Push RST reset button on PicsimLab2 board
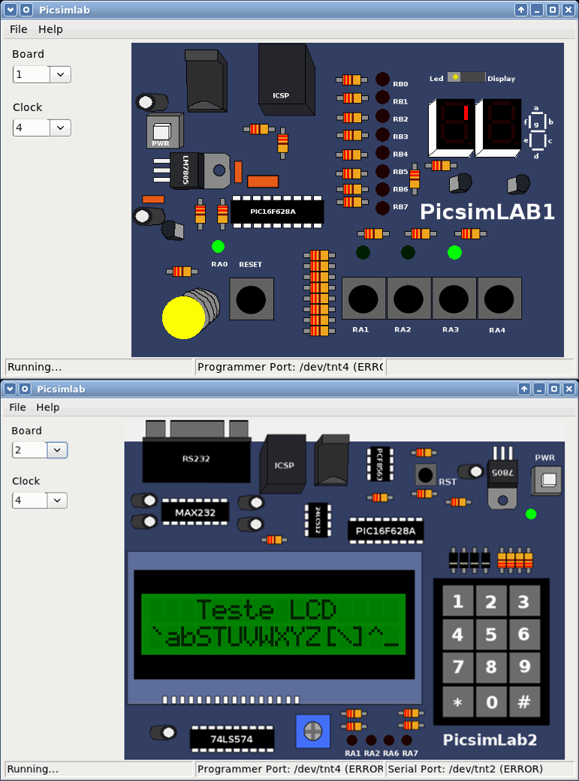Screen dimensions: 579x781 (x=425, y=475)
